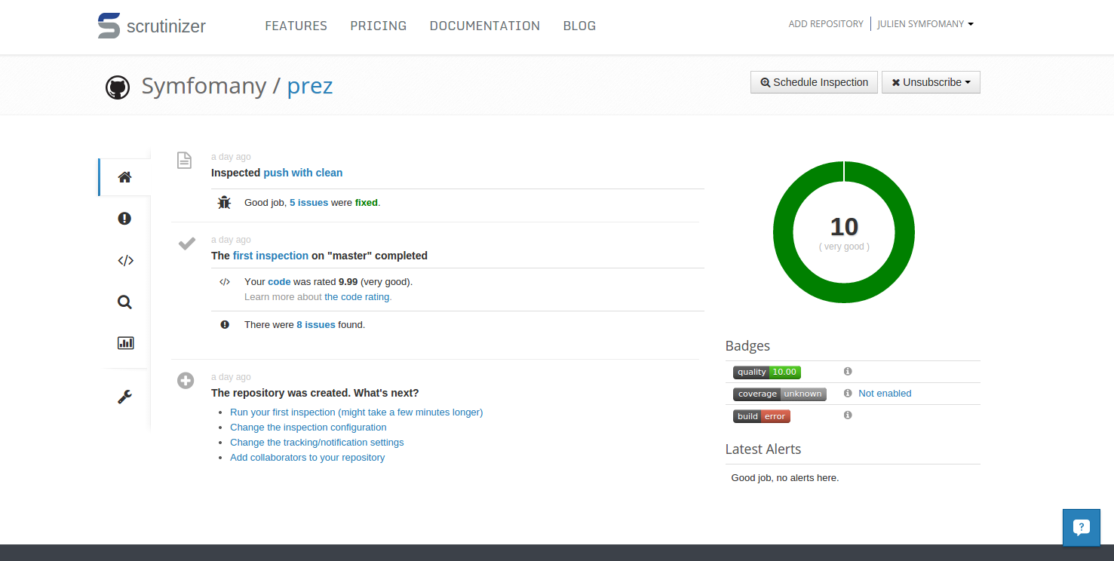Click the Latest Alerts heading

click(x=763, y=449)
